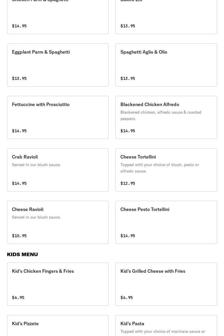The image size is (224, 336).
Task: Click the Blackened chicken, alfredo sauce description
Action: [161, 115]
